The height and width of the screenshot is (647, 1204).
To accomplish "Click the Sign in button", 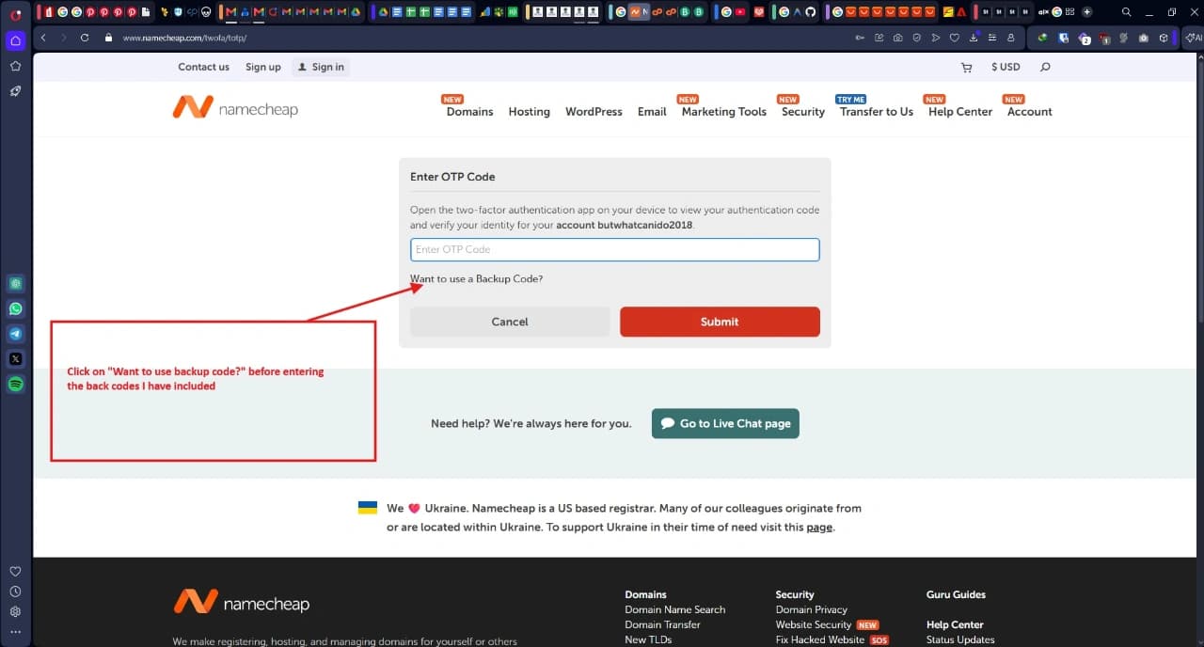I will pyautogui.click(x=320, y=67).
